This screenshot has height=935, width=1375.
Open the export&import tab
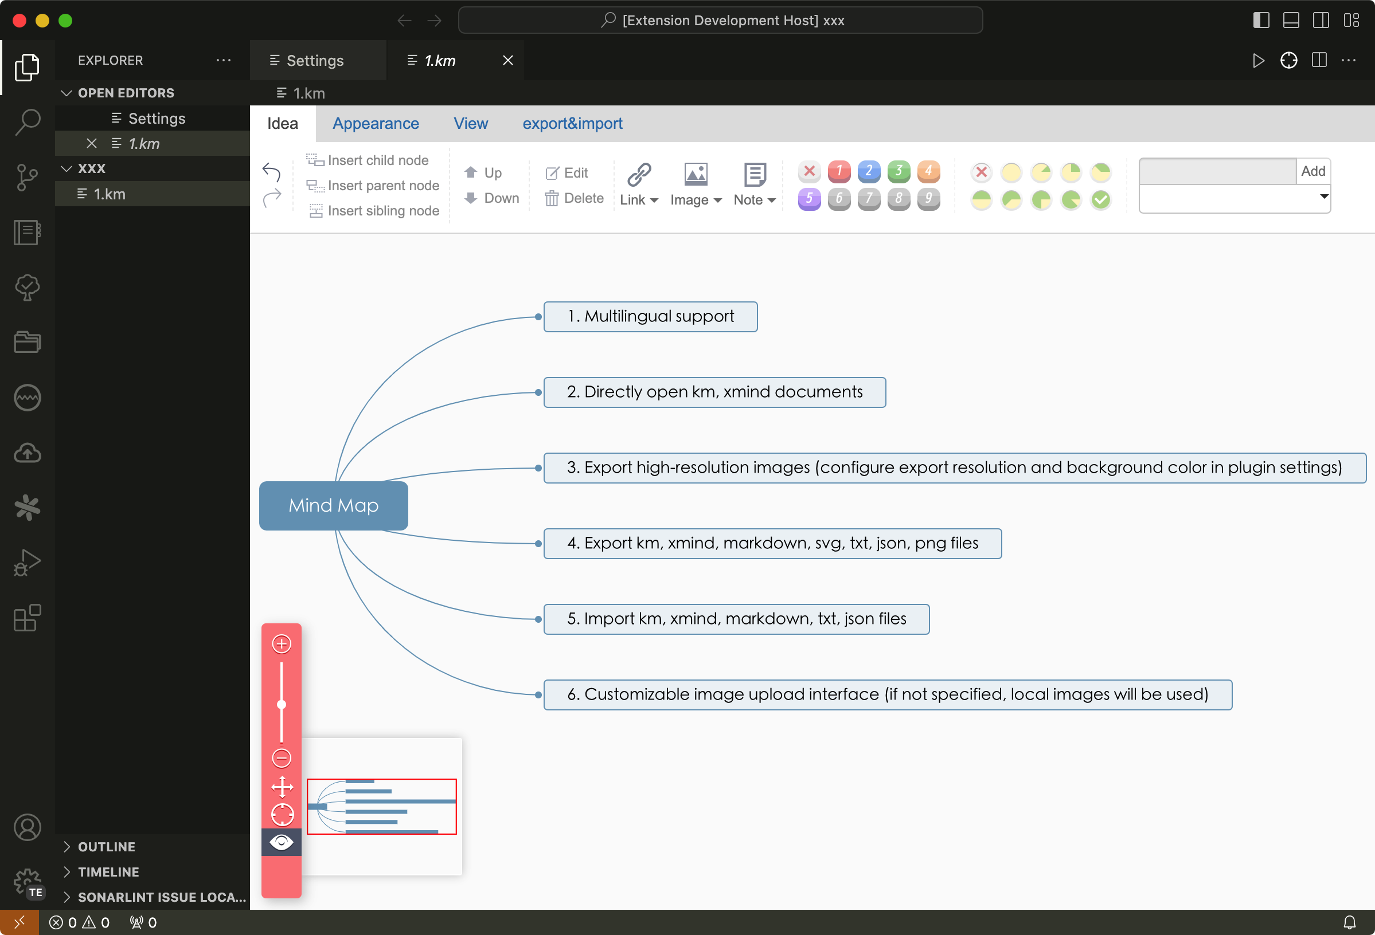point(572,124)
